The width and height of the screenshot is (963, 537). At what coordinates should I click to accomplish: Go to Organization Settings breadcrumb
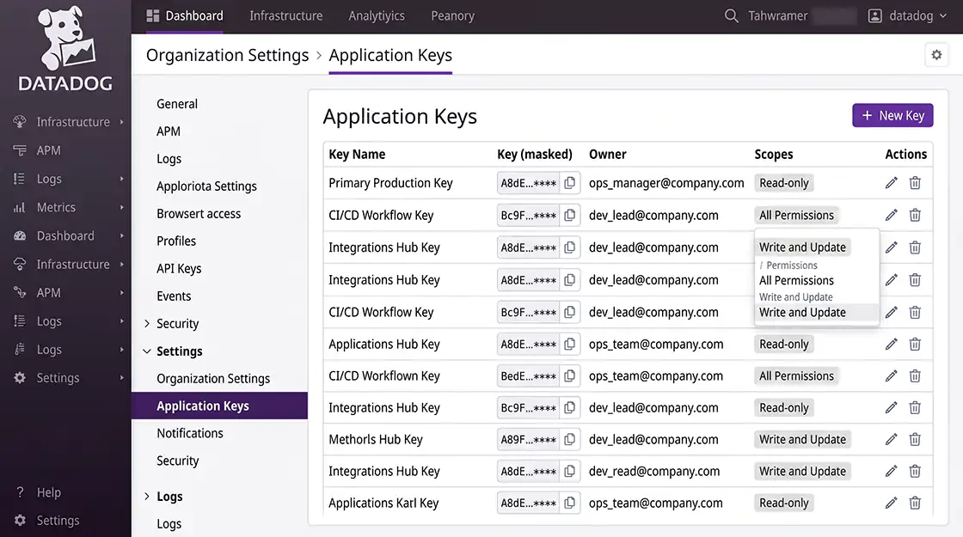(227, 55)
